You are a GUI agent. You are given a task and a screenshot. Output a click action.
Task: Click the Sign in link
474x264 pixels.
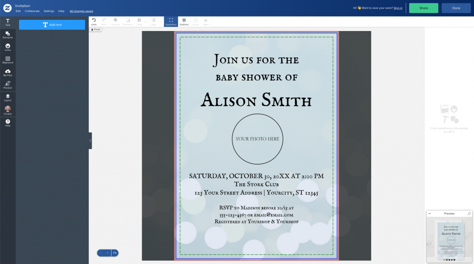pos(398,8)
